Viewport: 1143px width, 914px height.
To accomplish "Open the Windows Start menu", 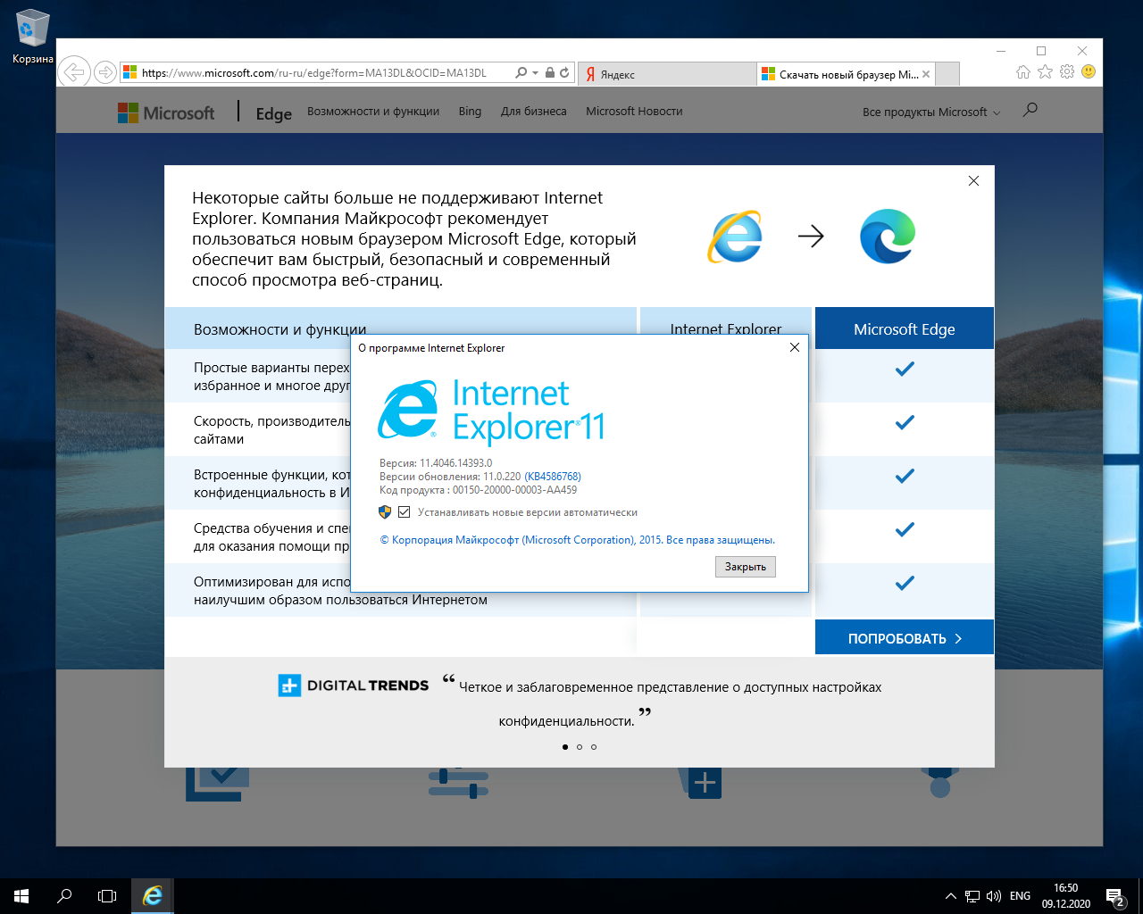I will tap(21, 896).
